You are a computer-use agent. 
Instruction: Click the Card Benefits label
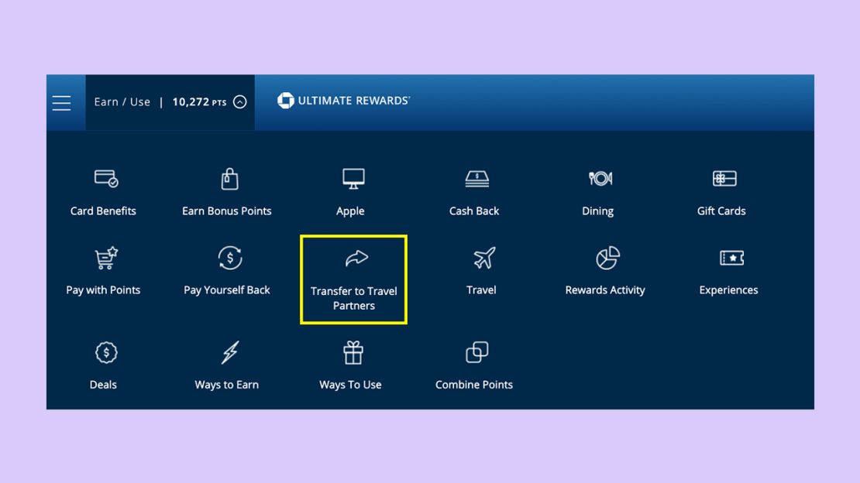point(103,211)
